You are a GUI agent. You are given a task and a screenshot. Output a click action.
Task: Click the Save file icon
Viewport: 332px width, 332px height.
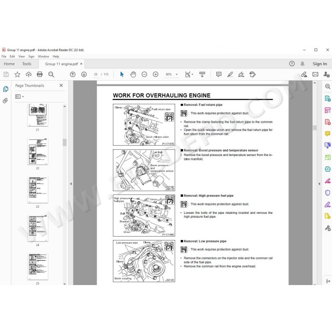pyautogui.click(x=6, y=74)
